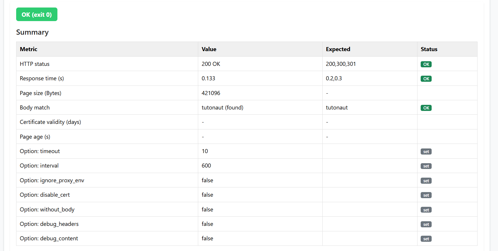
Task: Click the 'tutonaut (found)' value cell
Action: click(x=222, y=107)
